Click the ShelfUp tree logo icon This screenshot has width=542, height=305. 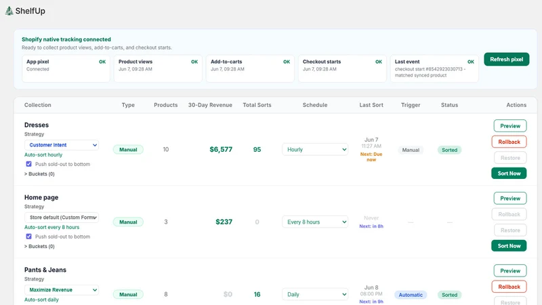click(9, 11)
